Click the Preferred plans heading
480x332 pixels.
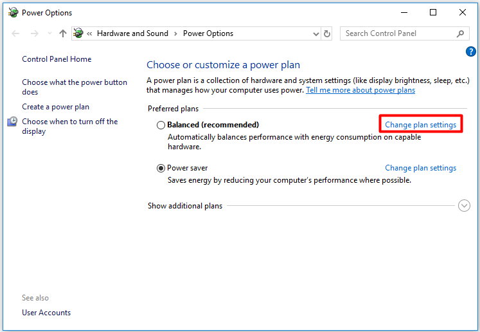click(x=173, y=109)
